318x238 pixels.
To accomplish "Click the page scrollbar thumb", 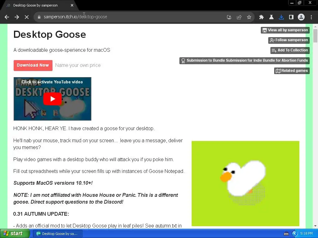I will [315, 36].
